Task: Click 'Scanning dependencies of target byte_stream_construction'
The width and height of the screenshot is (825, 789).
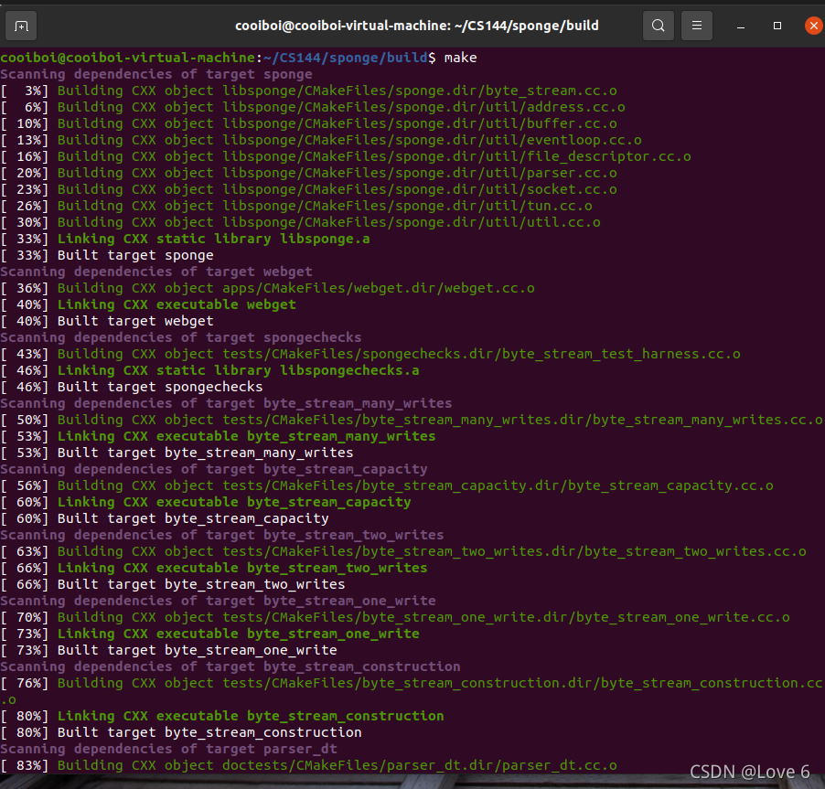Action: [230, 666]
